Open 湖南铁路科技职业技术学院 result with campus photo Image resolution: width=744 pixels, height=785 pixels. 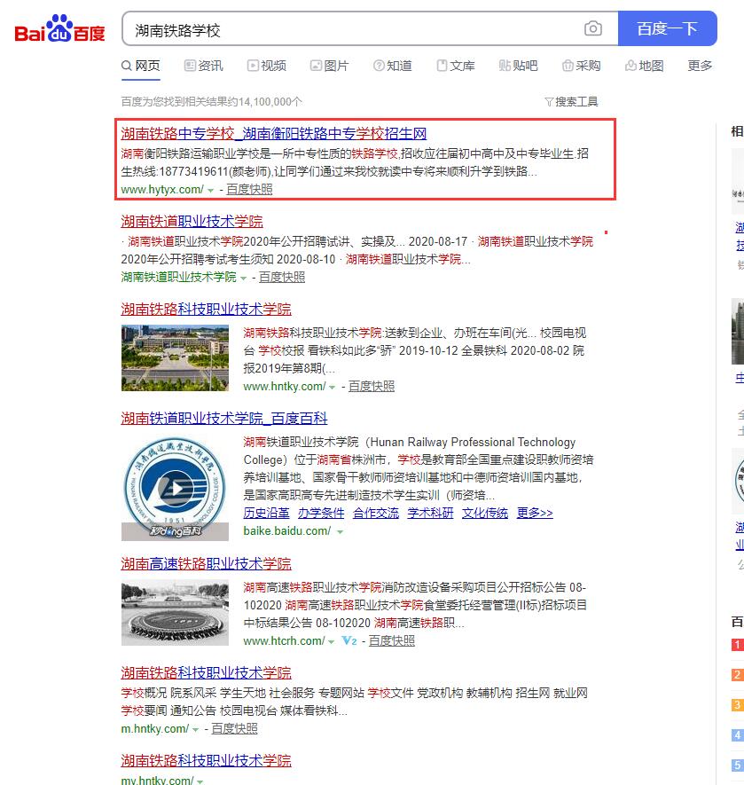click(206, 309)
